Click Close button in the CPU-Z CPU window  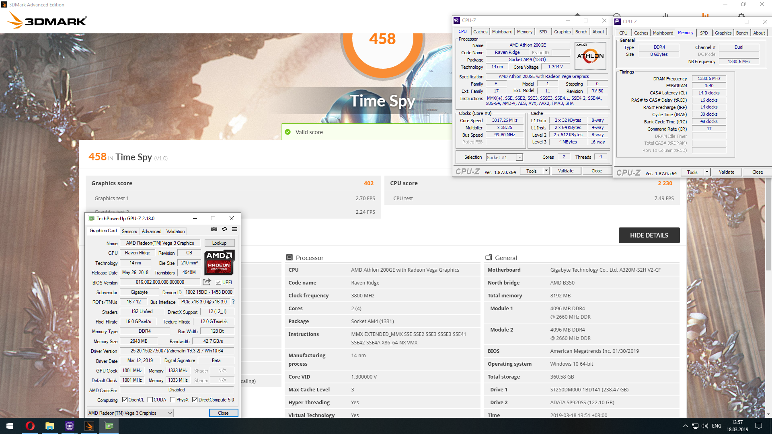click(597, 171)
